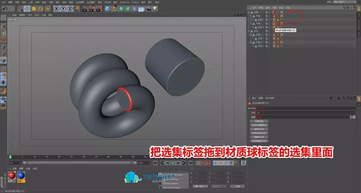Choose the Live Selection tool
Image resolution: width=361 pixels, height=193 pixels.
[x=20, y=9]
